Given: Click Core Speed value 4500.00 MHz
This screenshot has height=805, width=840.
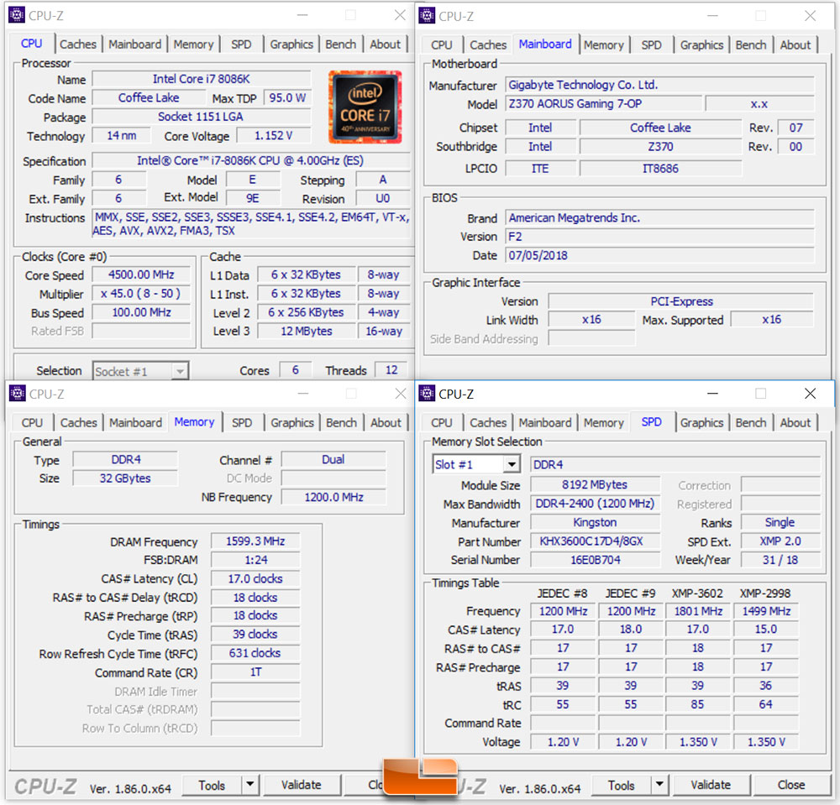Looking at the screenshot, I should (x=141, y=274).
